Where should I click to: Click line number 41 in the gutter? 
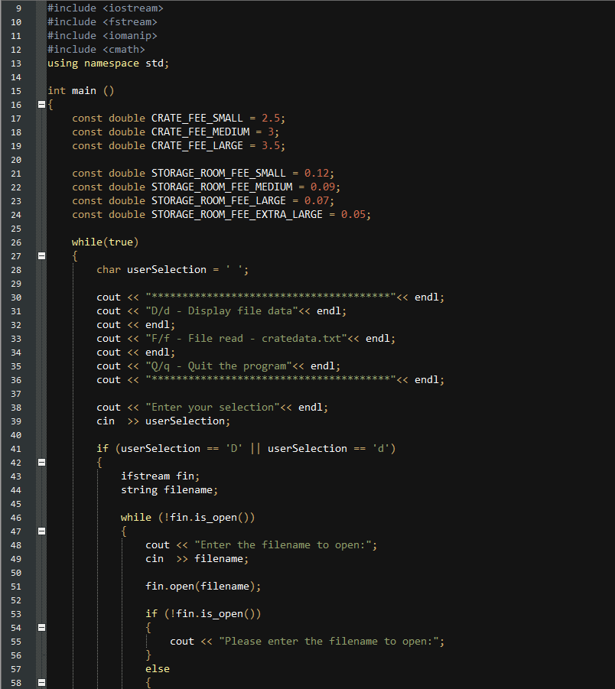pyautogui.click(x=15, y=448)
